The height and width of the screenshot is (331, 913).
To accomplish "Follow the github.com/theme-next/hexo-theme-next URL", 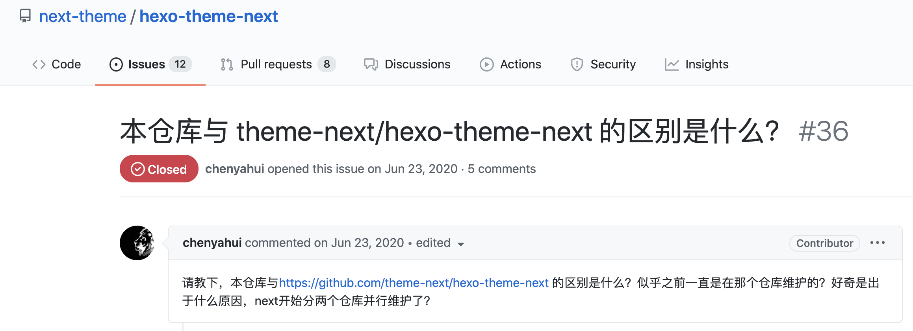I will [x=414, y=283].
